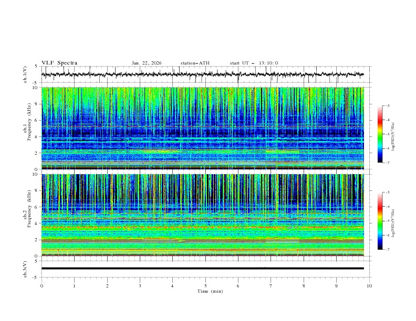Click the VLF Spectra title text
This screenshot has width=416, height=321.
point(59,63)
